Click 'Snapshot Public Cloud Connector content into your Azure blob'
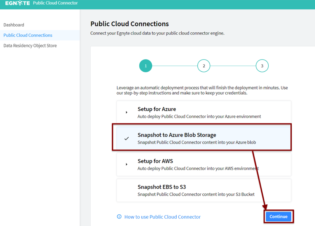This screenshot has height=226, width=315. tap(197, 142)
